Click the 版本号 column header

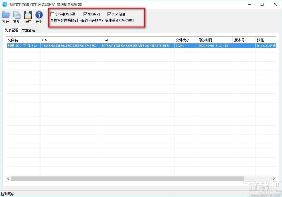coord(244,40)
